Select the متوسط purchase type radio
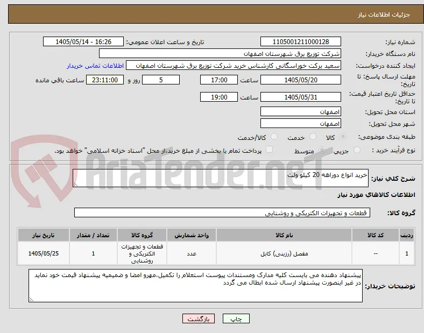The width and height of the screenshot is (424, 333). [x=322, y=150]
